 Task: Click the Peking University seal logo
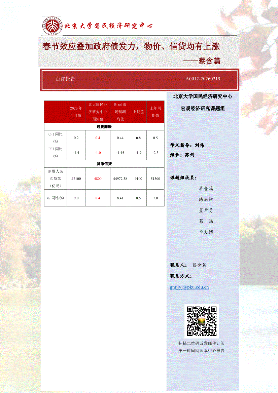tap(52, 26)
